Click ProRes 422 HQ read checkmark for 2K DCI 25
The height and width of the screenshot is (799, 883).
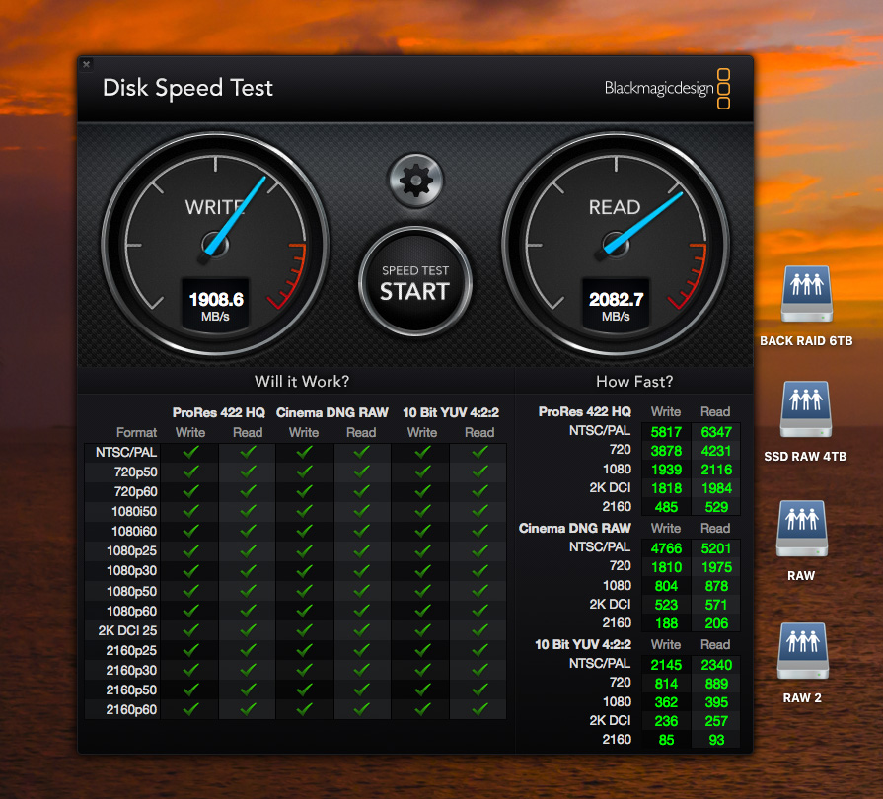tap(248, 630)
